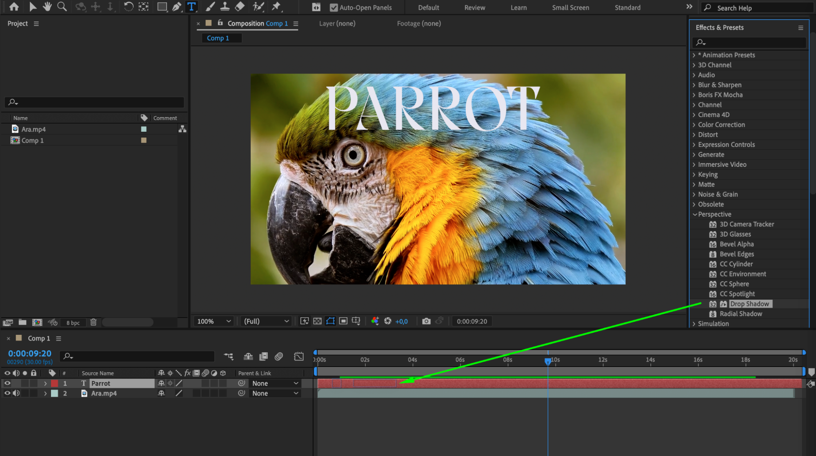Expand the Color Correction effects category
Image resolution: width=816 pixels, height=456 pixels.
click(721, 125)
